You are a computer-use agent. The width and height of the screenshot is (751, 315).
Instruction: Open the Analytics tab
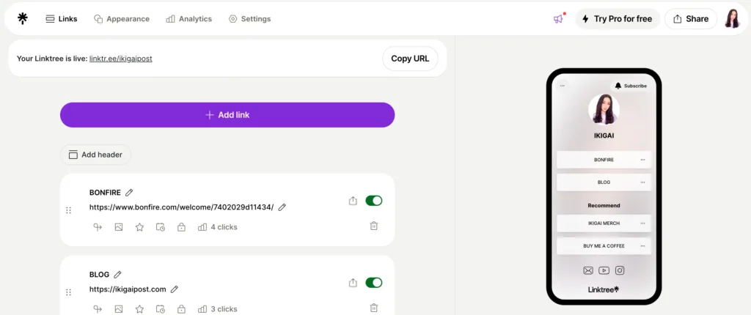(188, 18)
